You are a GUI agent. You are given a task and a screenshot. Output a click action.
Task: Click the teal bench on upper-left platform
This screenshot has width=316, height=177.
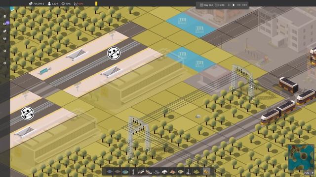click(45, 71)
